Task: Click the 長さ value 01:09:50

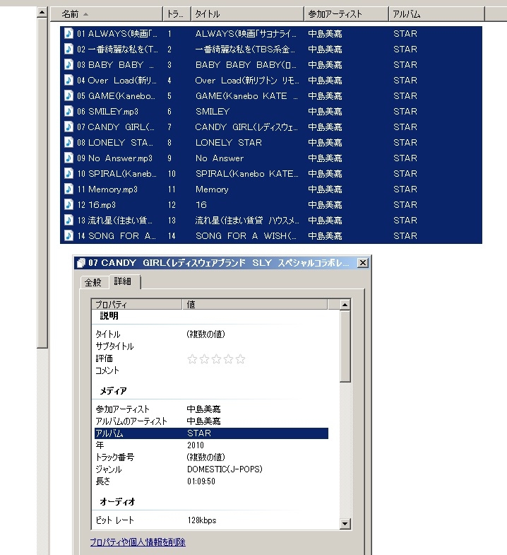Action: (201, 481)
